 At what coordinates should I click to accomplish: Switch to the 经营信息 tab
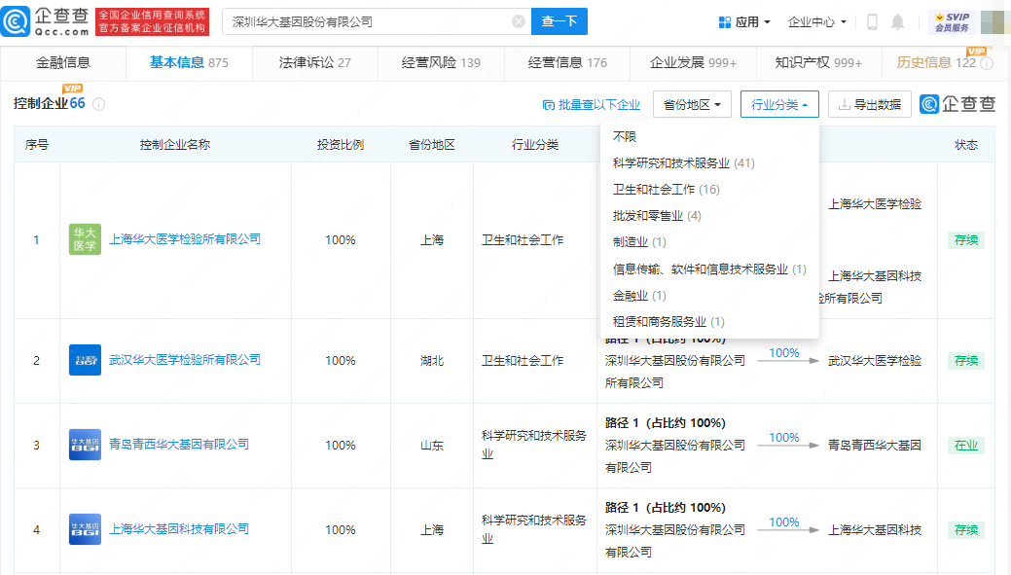(x=567, y=62)
